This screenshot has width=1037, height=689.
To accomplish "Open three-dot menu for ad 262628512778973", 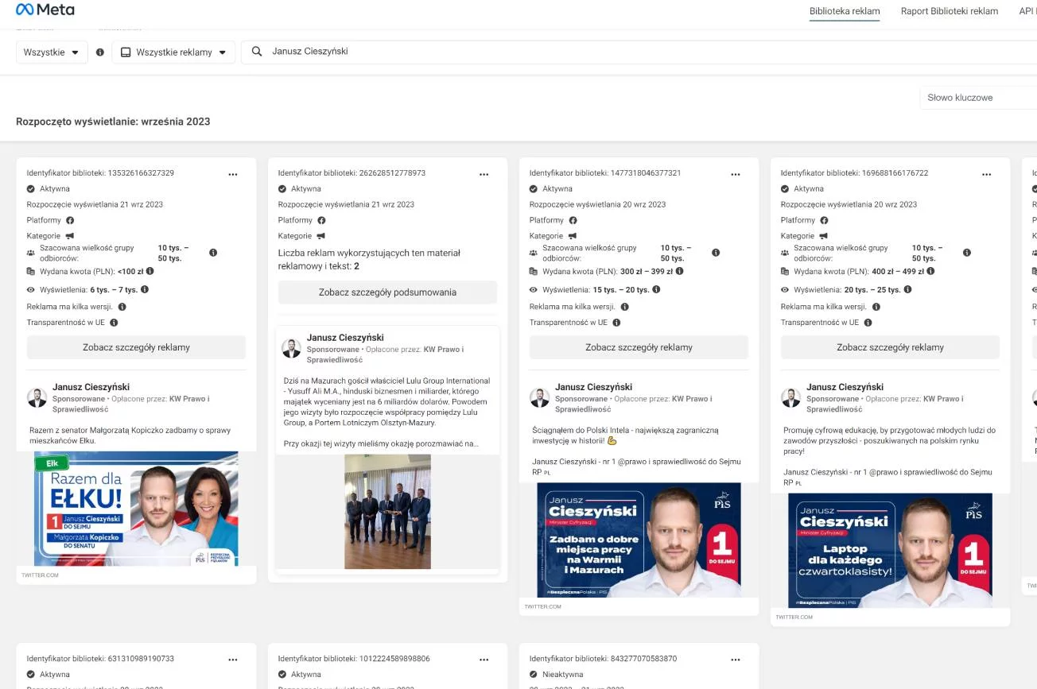I will pos(484,173).
